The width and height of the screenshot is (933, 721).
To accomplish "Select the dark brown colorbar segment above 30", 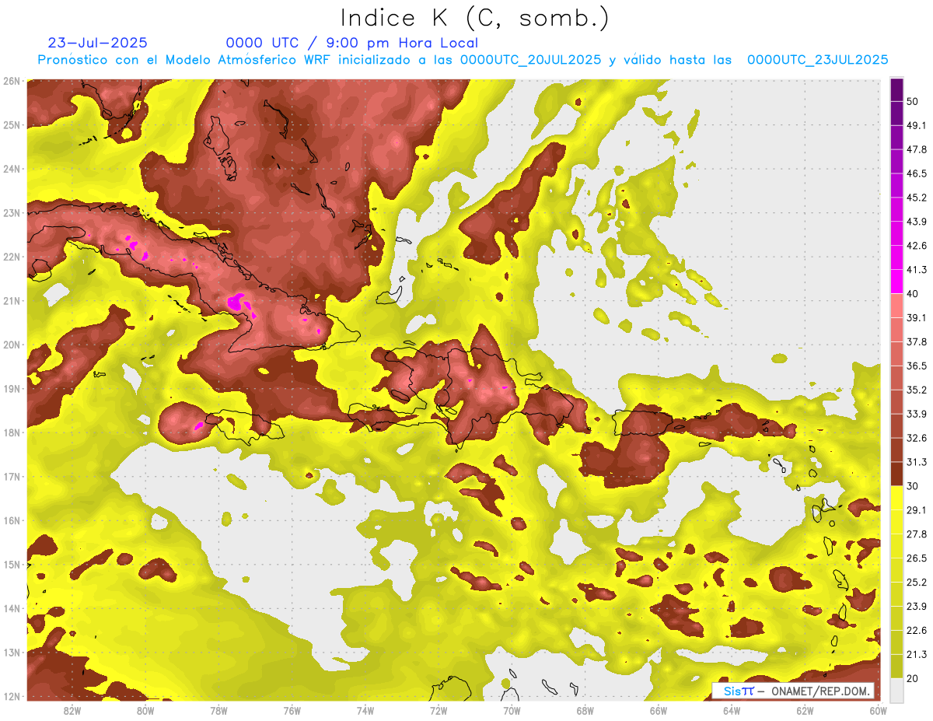I will pyautogui.click(x=896, y=474).
